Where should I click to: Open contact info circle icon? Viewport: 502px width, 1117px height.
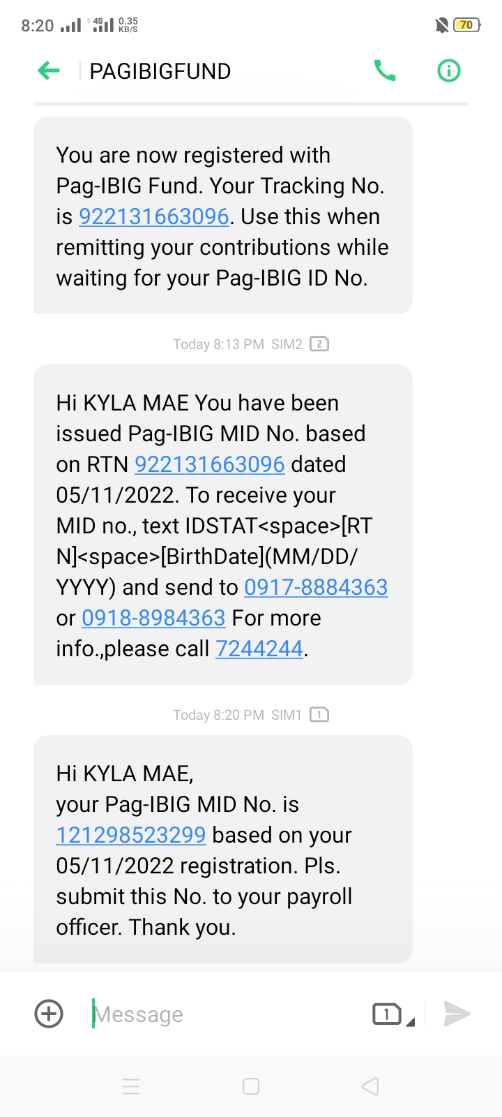click(448, 71)
